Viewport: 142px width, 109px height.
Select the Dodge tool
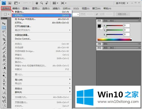point(4,76)
